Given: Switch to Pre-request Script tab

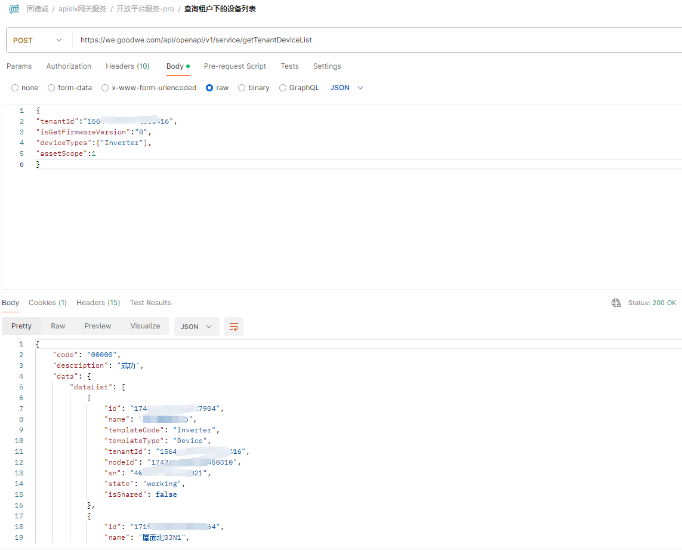Looking at the screenshot, I should pos(235,66).
